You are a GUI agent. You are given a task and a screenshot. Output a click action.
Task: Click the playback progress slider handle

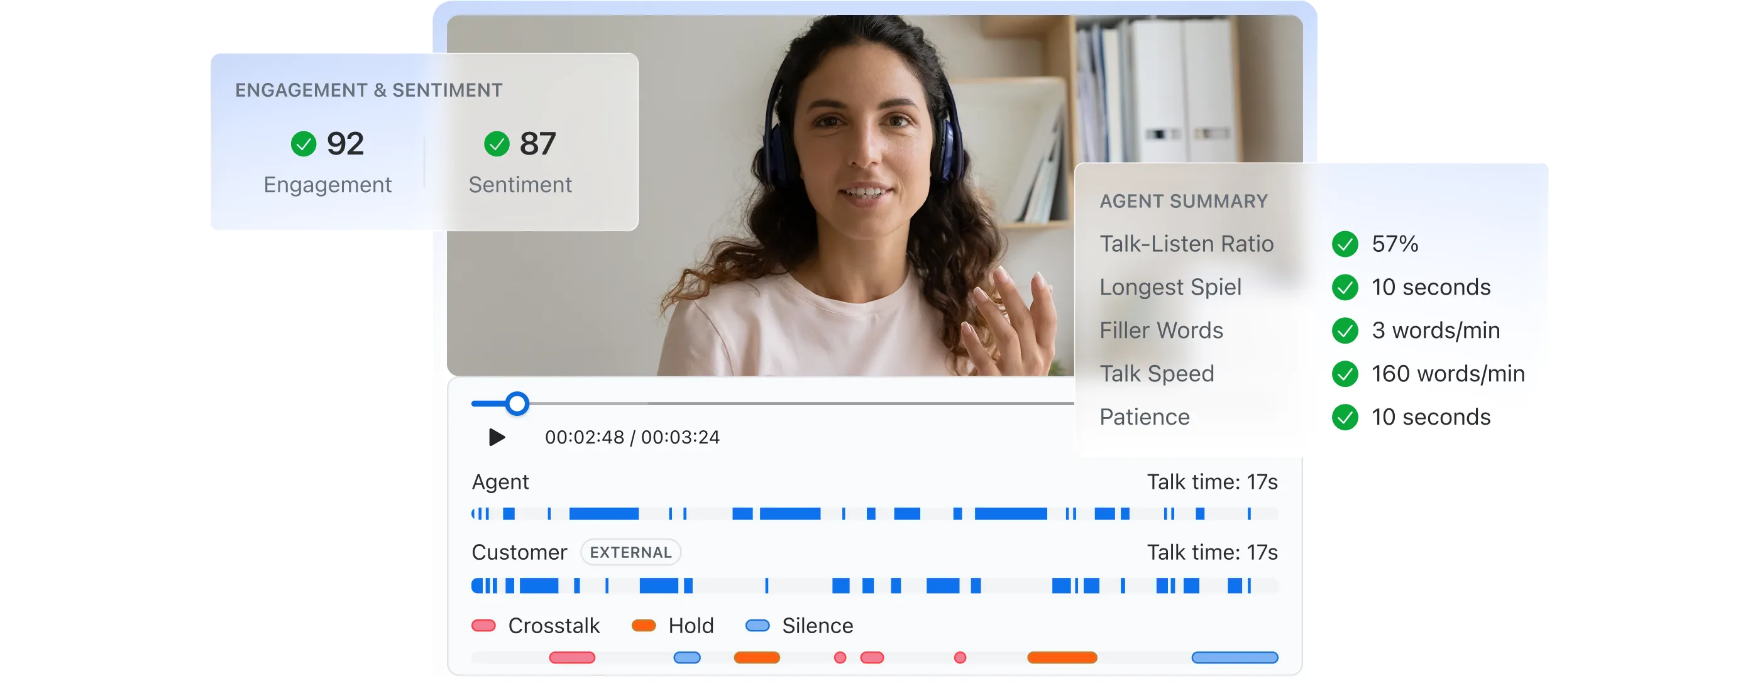click(x=517, y=403)
